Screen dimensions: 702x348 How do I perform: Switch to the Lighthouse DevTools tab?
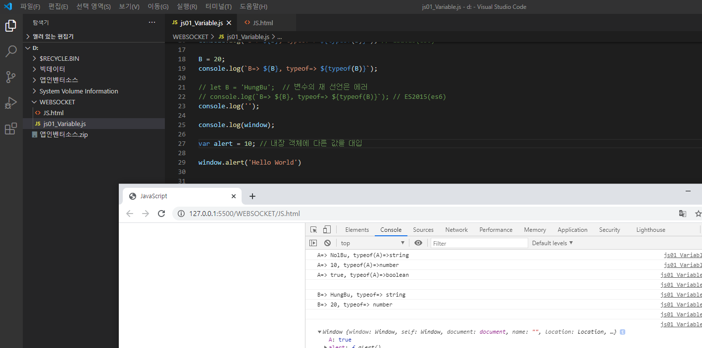point(651,230)
